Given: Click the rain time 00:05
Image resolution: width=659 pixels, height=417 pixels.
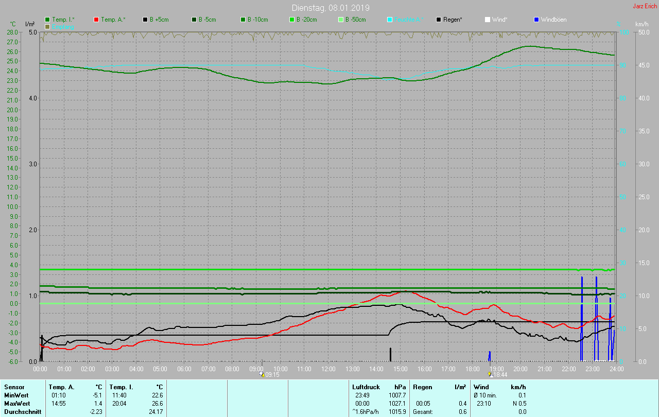Looking at the screenshot, I should point(423,403).
